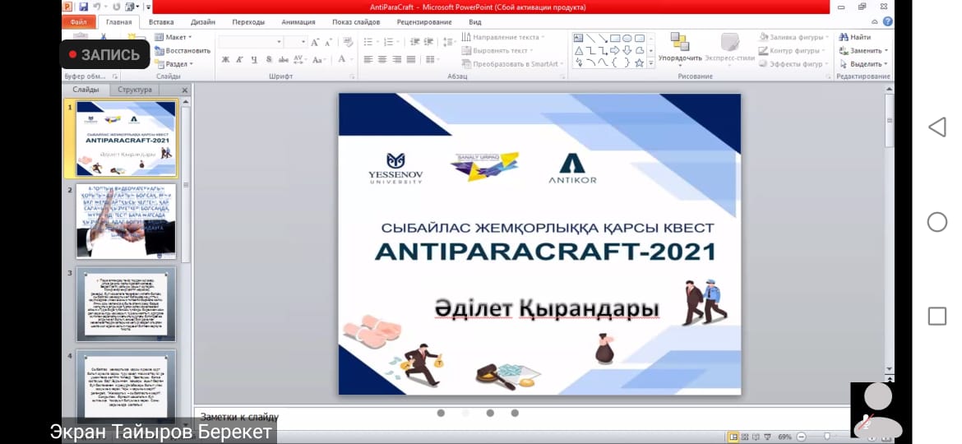Click the zoom slider in status bar

pos(826,437)
